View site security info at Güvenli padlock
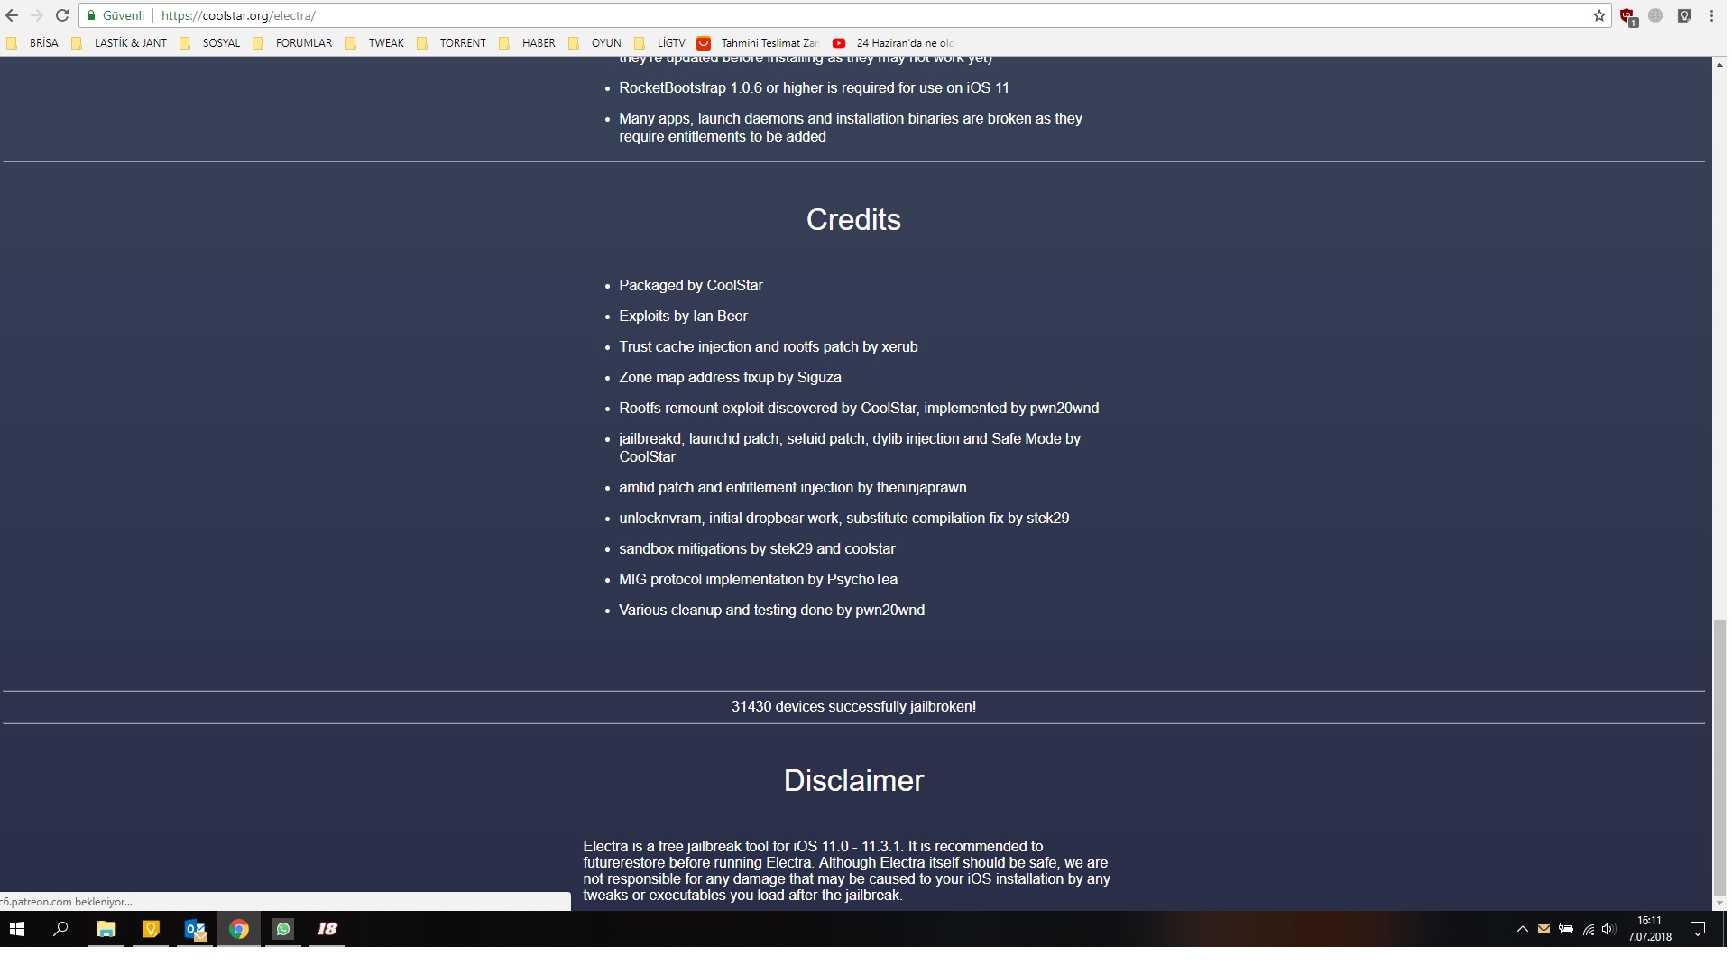 pos(115,15)
